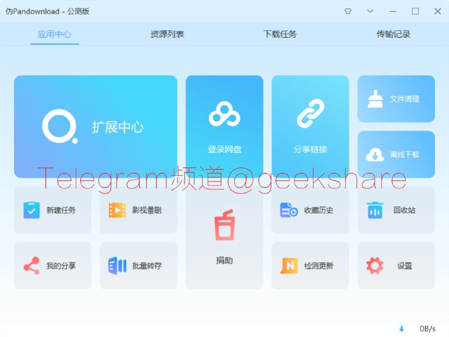Log into the cloud drive via 登录网盘

click(224, 124)
